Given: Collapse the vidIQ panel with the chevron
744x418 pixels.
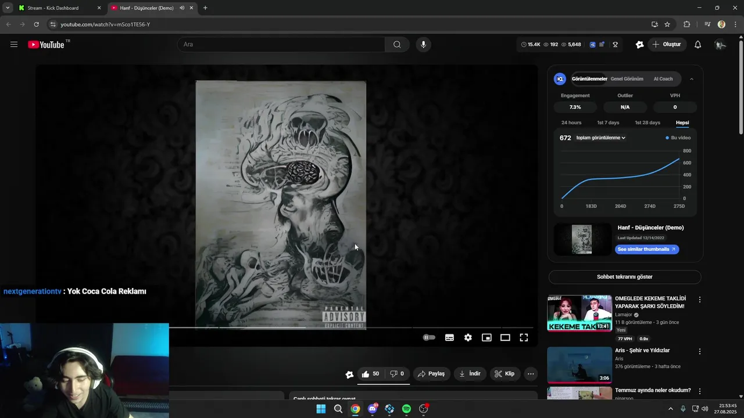Looking at the screenshot, I should pos(692,79).
